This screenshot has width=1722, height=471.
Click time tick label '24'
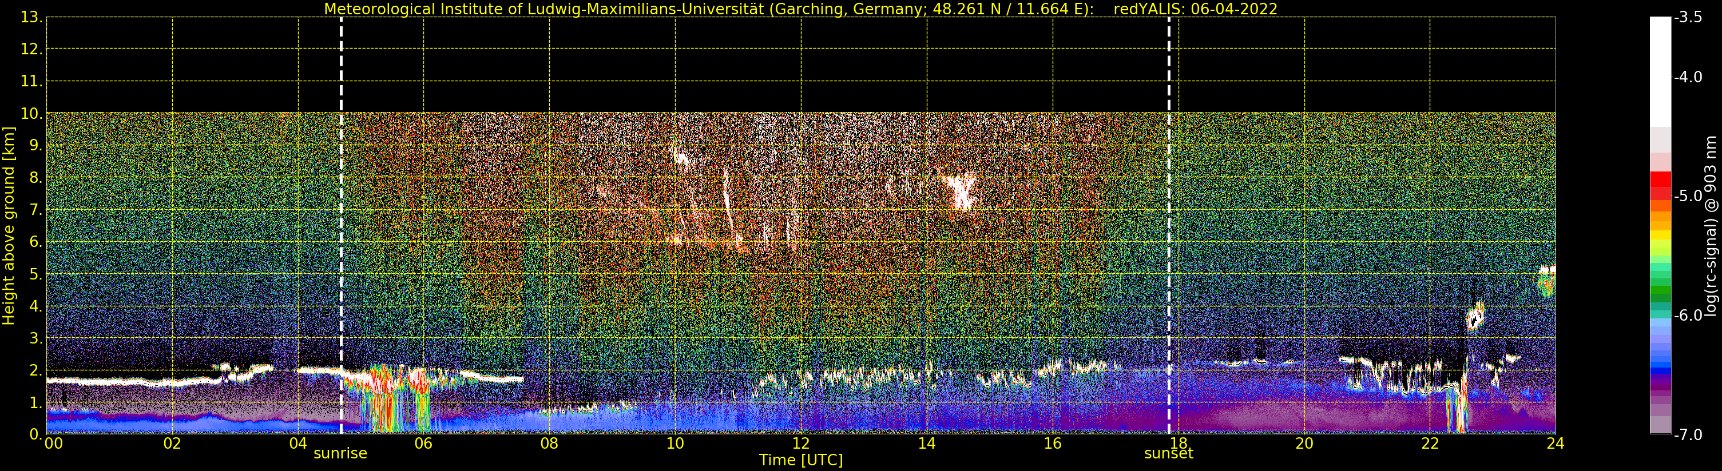point(1556,443)
